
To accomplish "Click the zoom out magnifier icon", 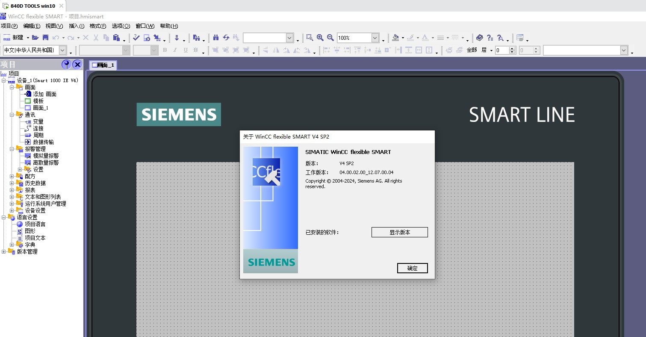I will pyautogui.click(x=330, y=38).
